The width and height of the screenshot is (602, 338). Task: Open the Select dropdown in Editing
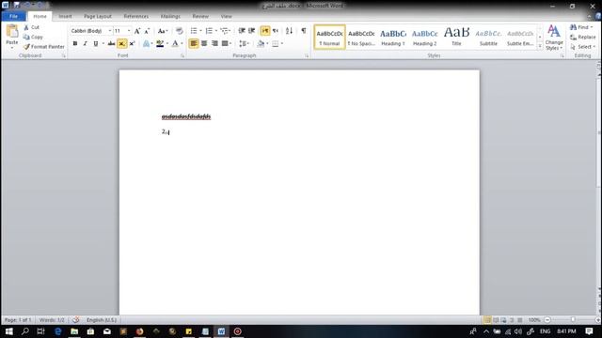click(x=583, y=46)
